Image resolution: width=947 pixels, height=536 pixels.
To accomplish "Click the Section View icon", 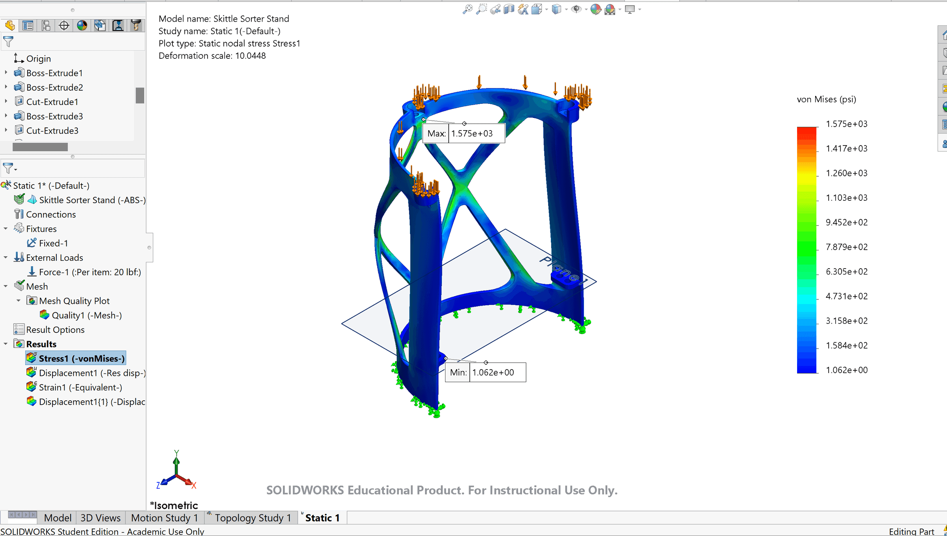I will click(509, 9).
